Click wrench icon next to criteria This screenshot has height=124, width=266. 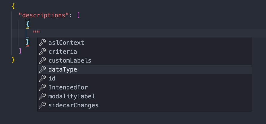42,52
